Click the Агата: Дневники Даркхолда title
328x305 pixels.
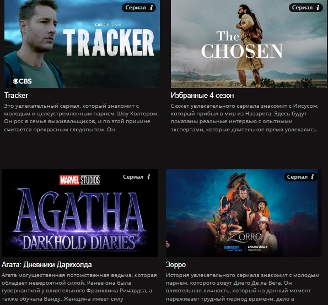click(x=47, y=264)
